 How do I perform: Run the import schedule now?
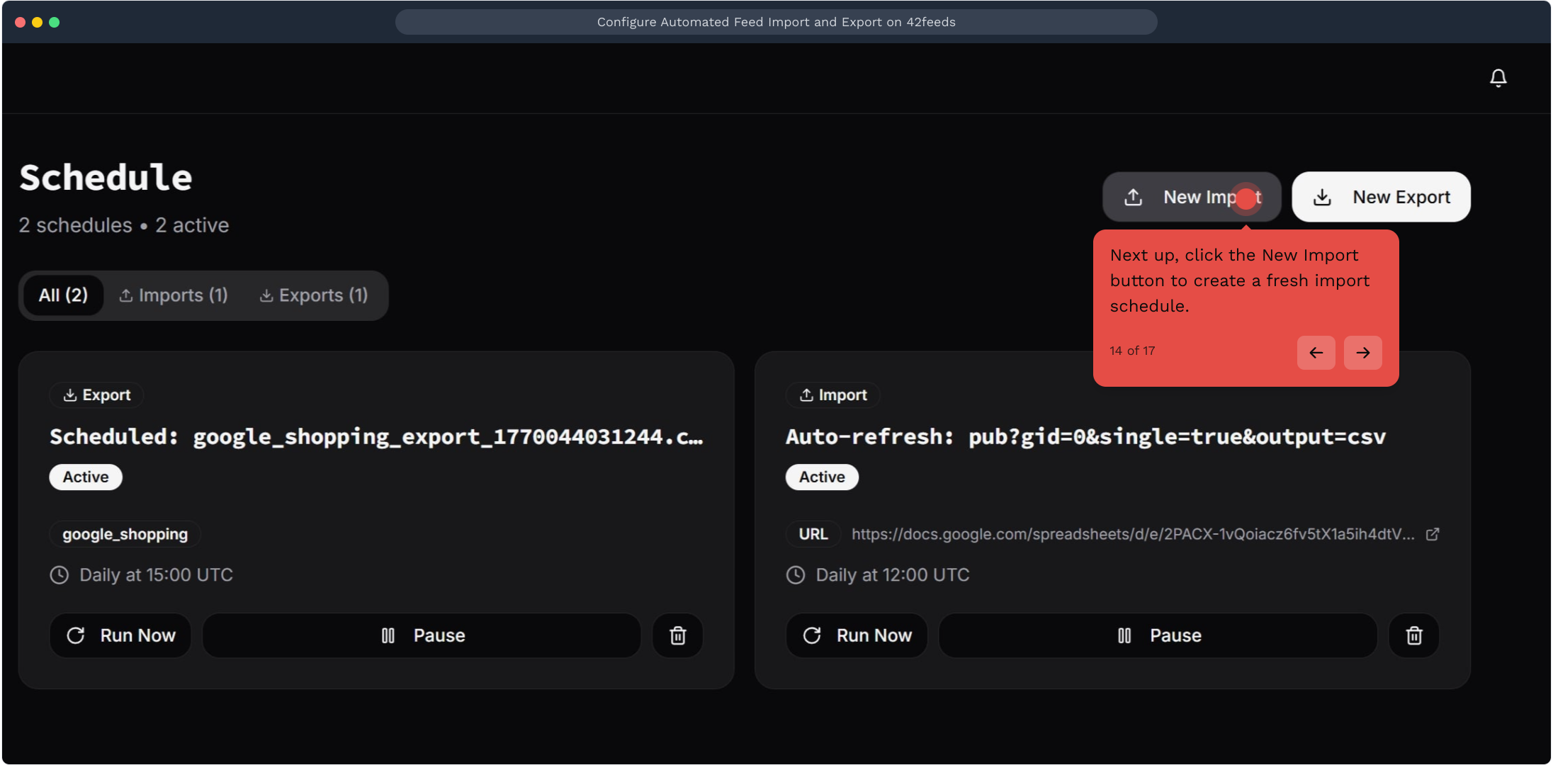[x=857, y=635]
